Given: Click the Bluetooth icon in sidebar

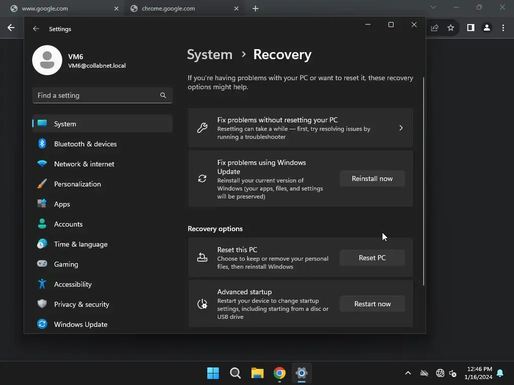Looking at the screenshot, I should tap(42, 143).
